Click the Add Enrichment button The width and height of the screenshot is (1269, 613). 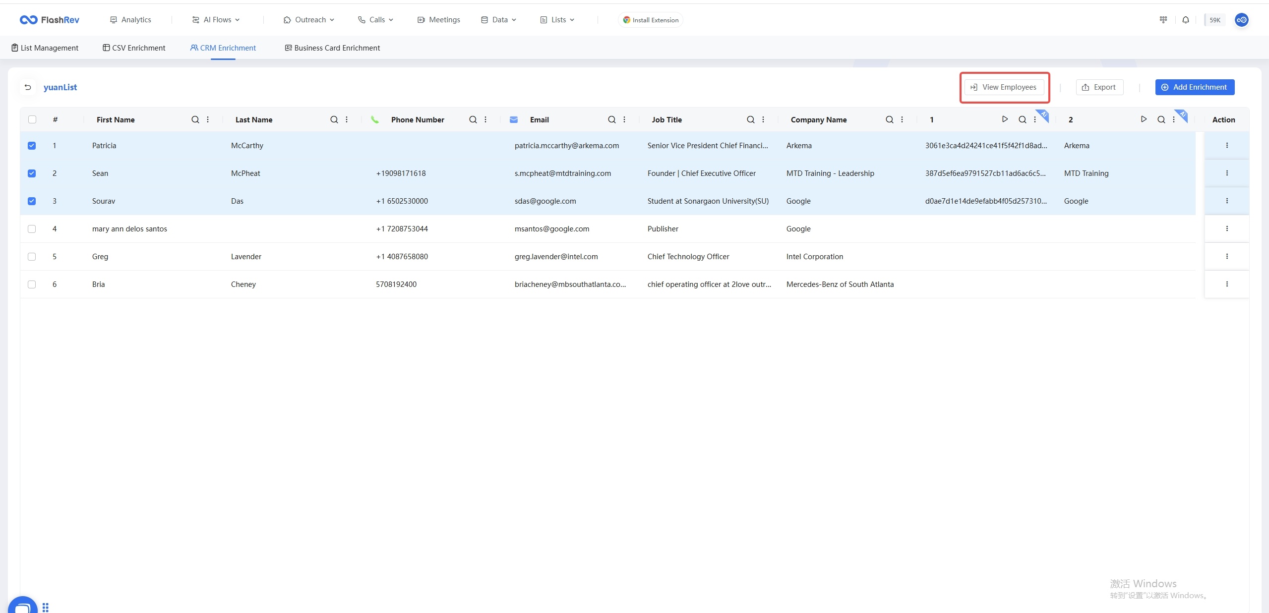pos(1195,87)
